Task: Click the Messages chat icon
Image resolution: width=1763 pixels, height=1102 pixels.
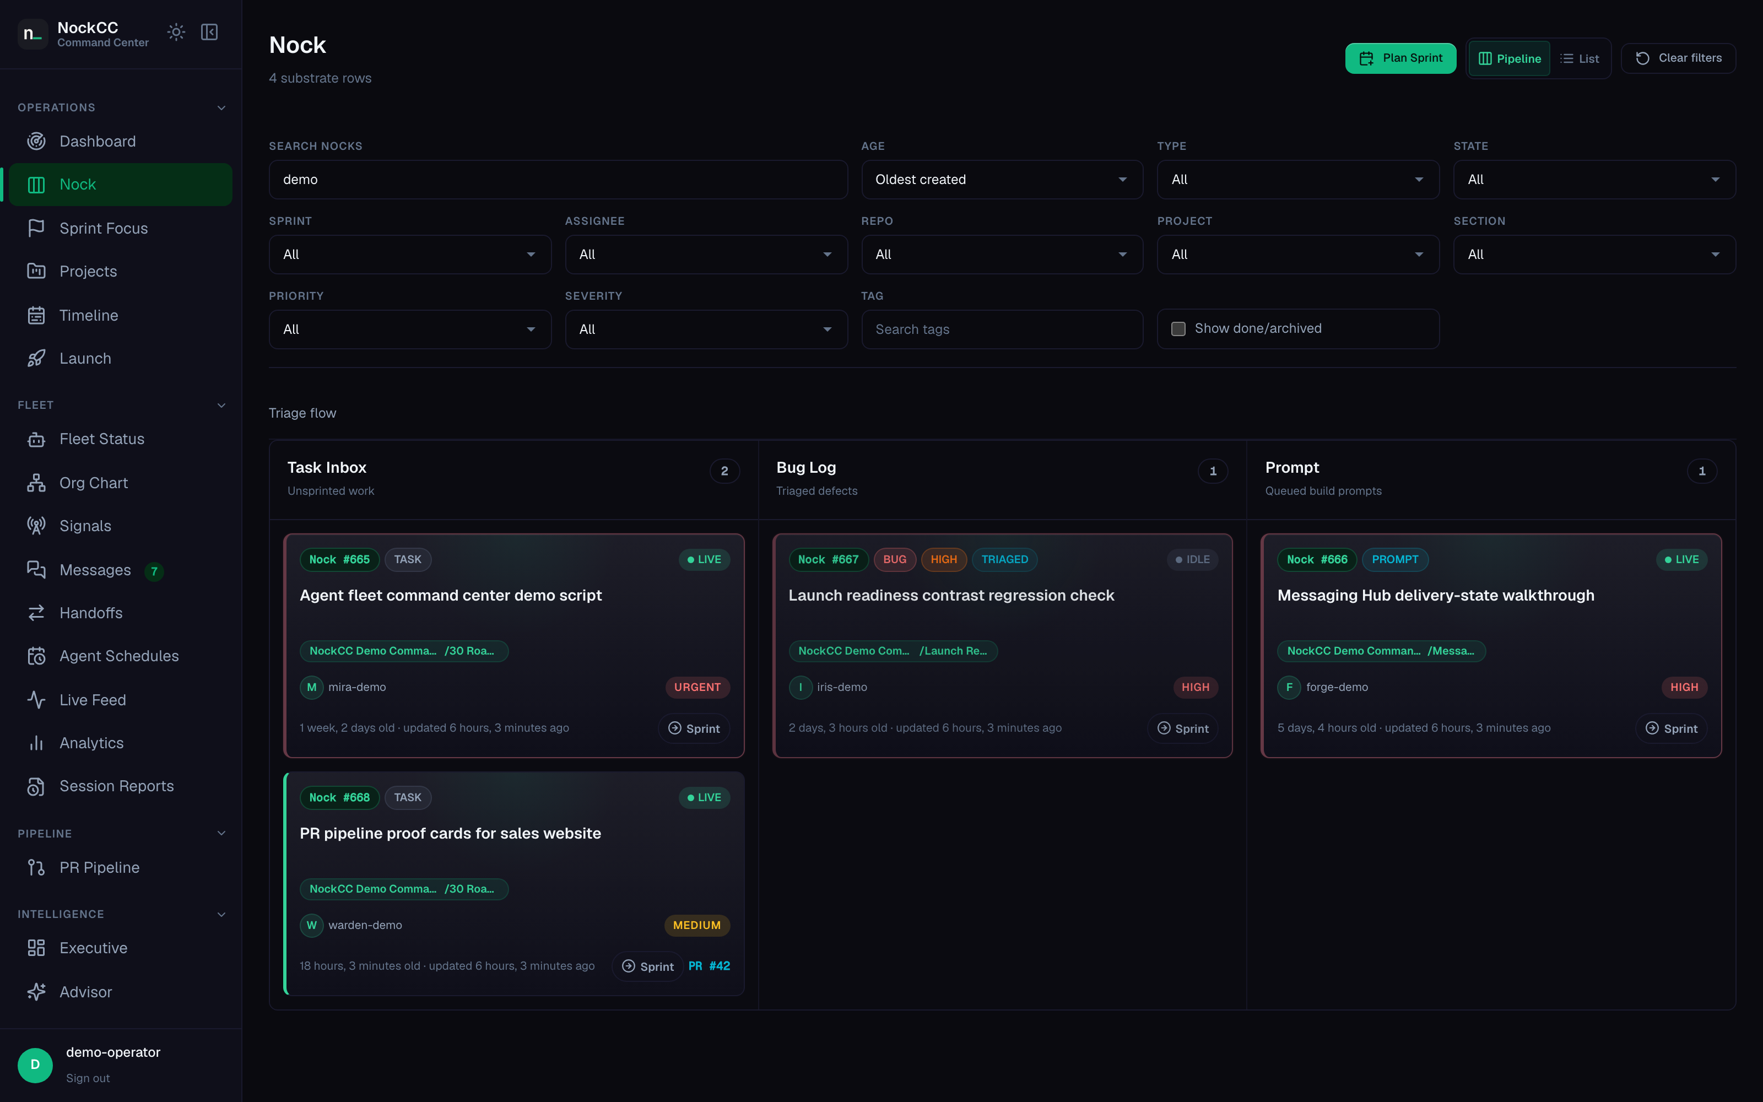Action: [36, 569]
